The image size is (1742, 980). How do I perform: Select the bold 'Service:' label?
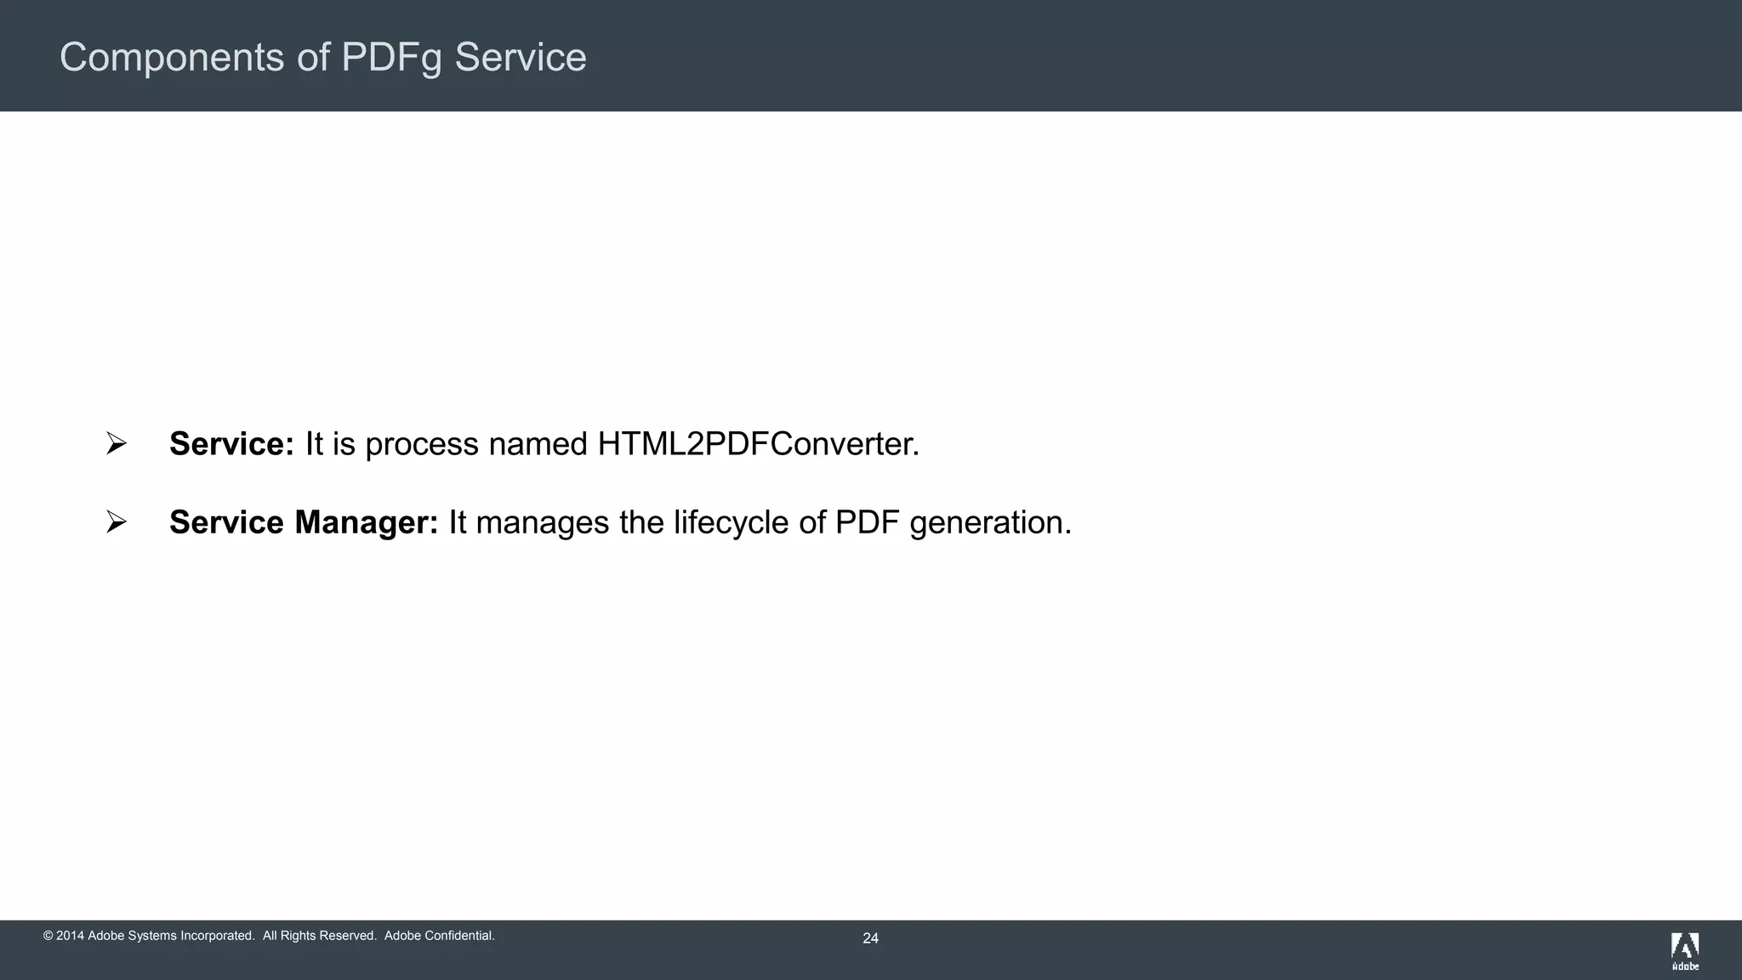coord(231,444)
